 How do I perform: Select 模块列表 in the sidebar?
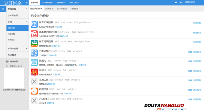(17, 28)
